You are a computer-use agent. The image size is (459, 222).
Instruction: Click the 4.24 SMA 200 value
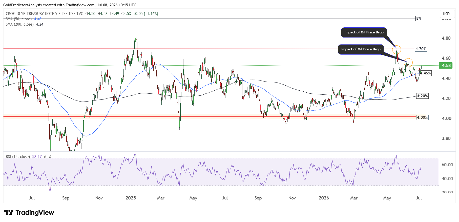tap(40, 24)
